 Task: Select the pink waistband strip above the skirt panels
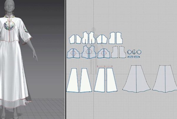105,66
